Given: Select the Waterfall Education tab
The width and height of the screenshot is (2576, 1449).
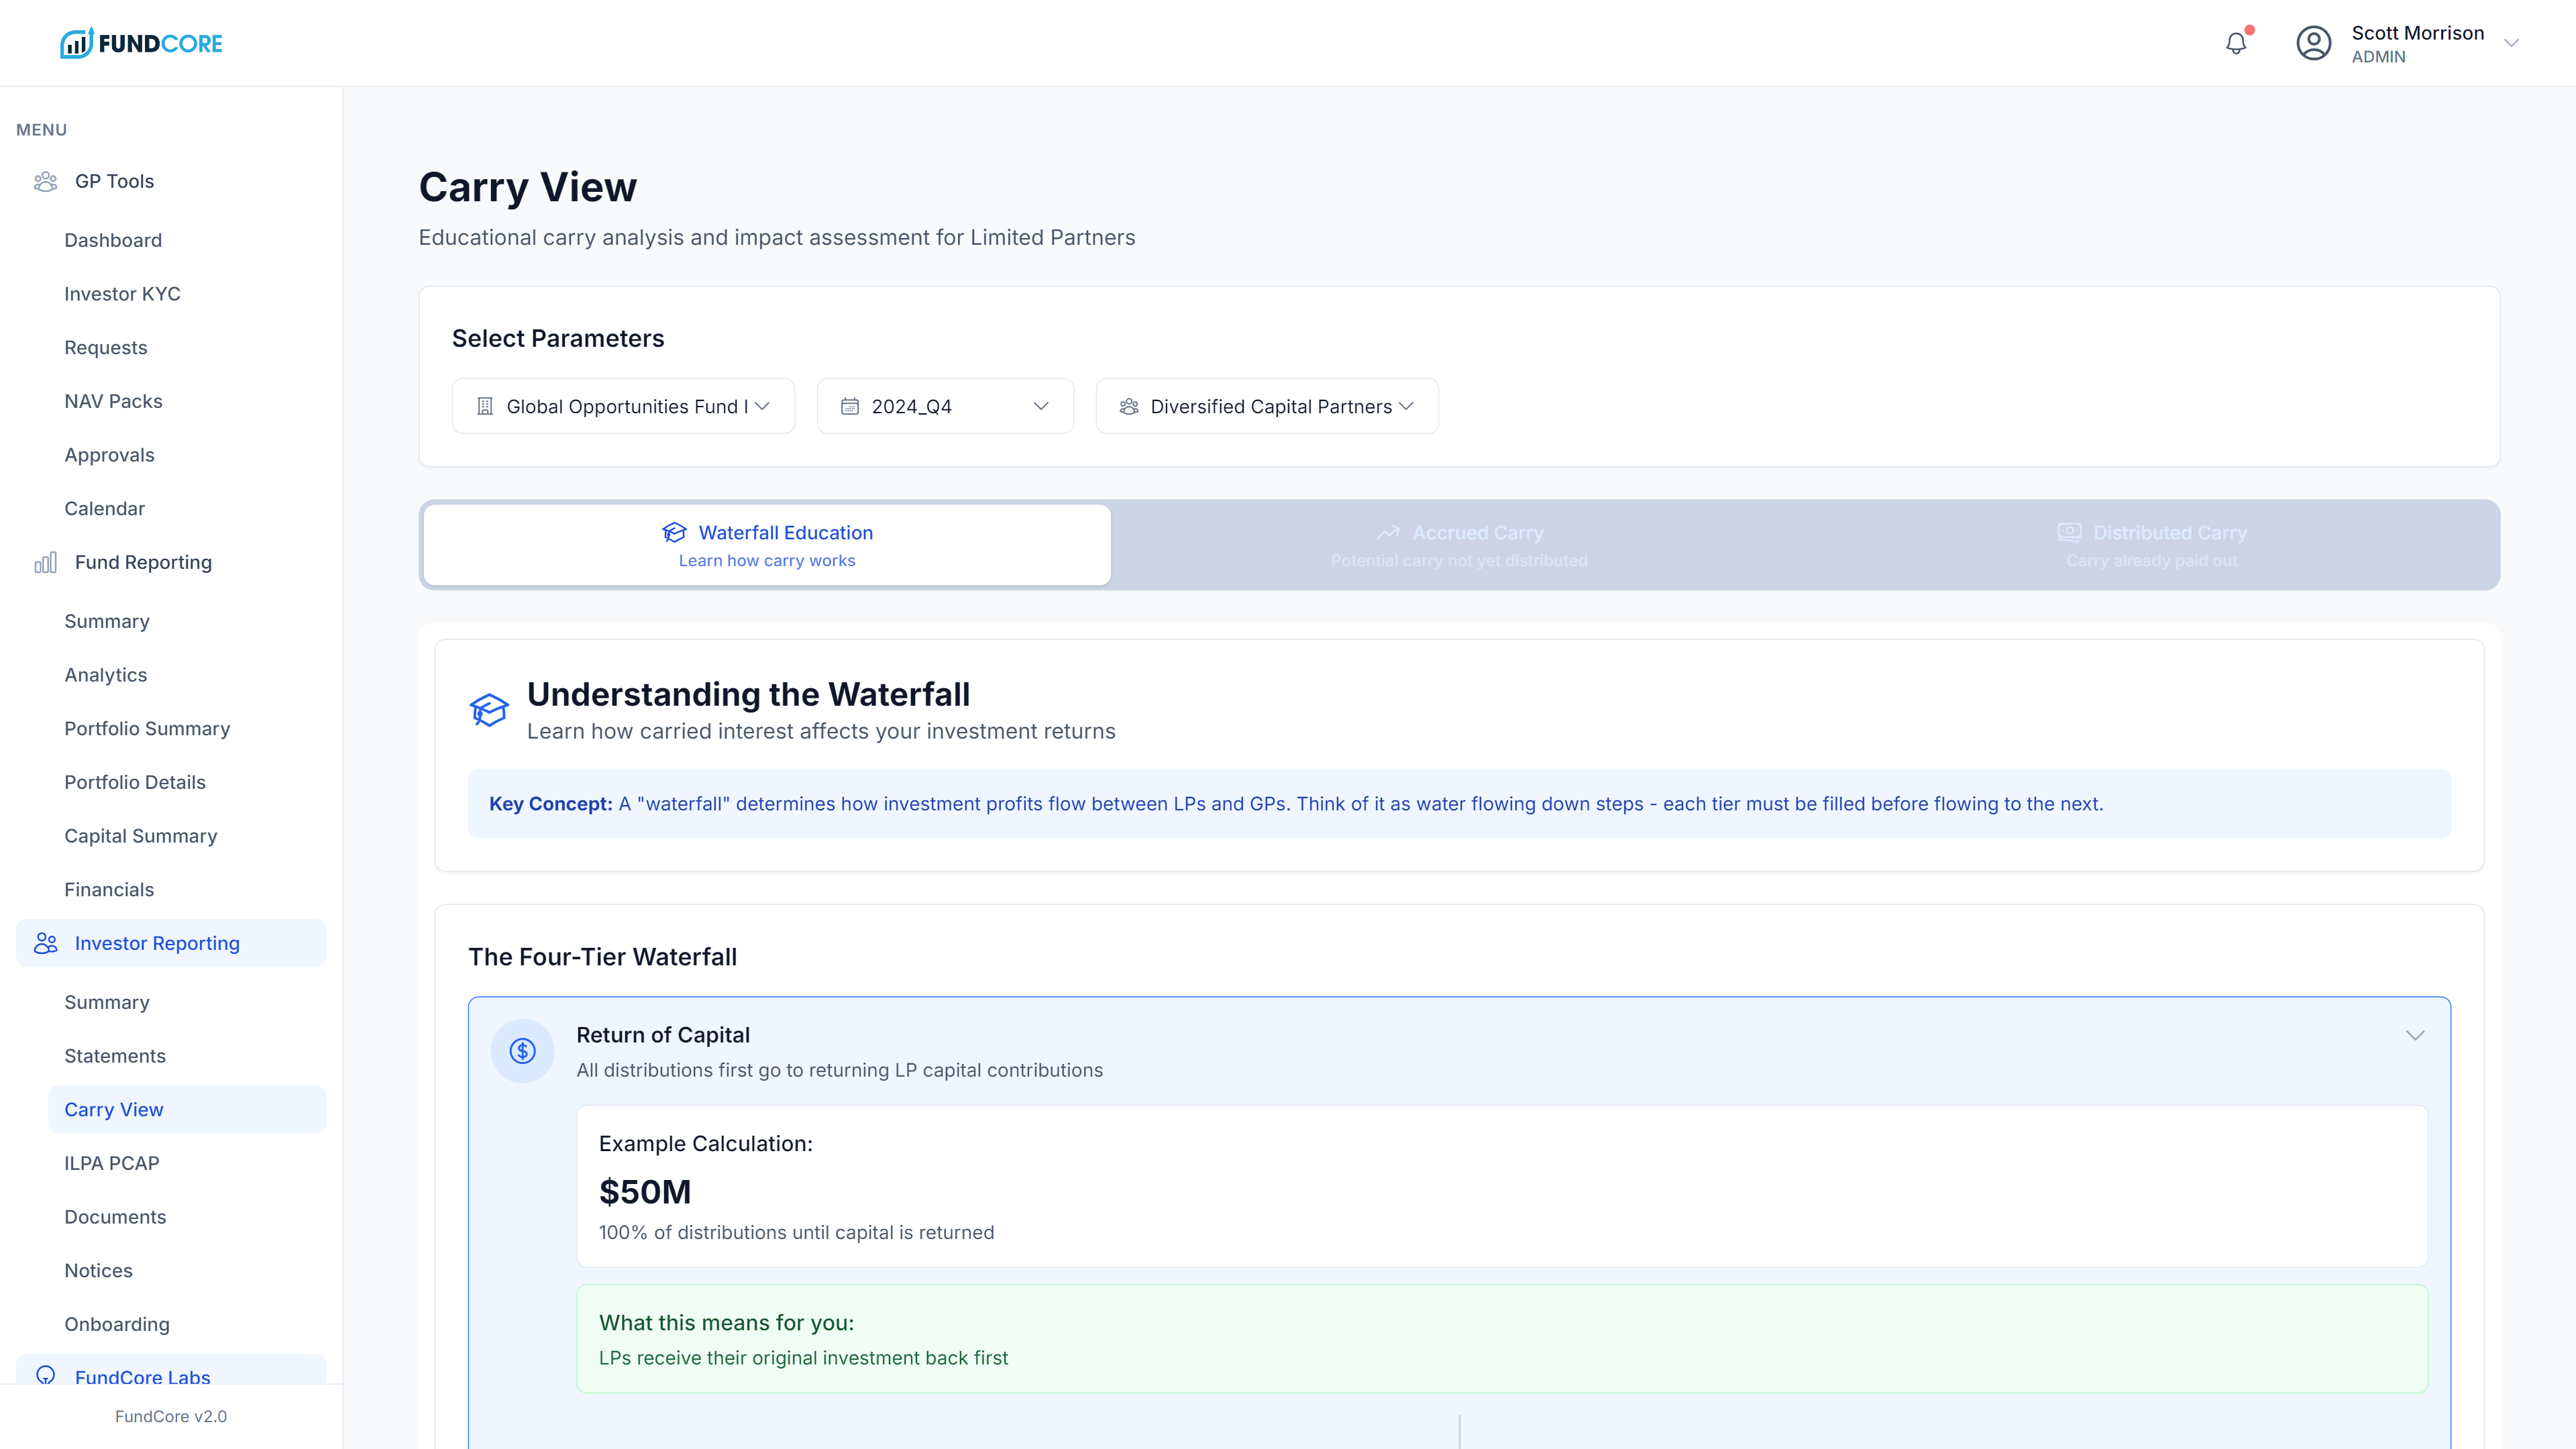Looking at the screenshot, I should point(767,545).
